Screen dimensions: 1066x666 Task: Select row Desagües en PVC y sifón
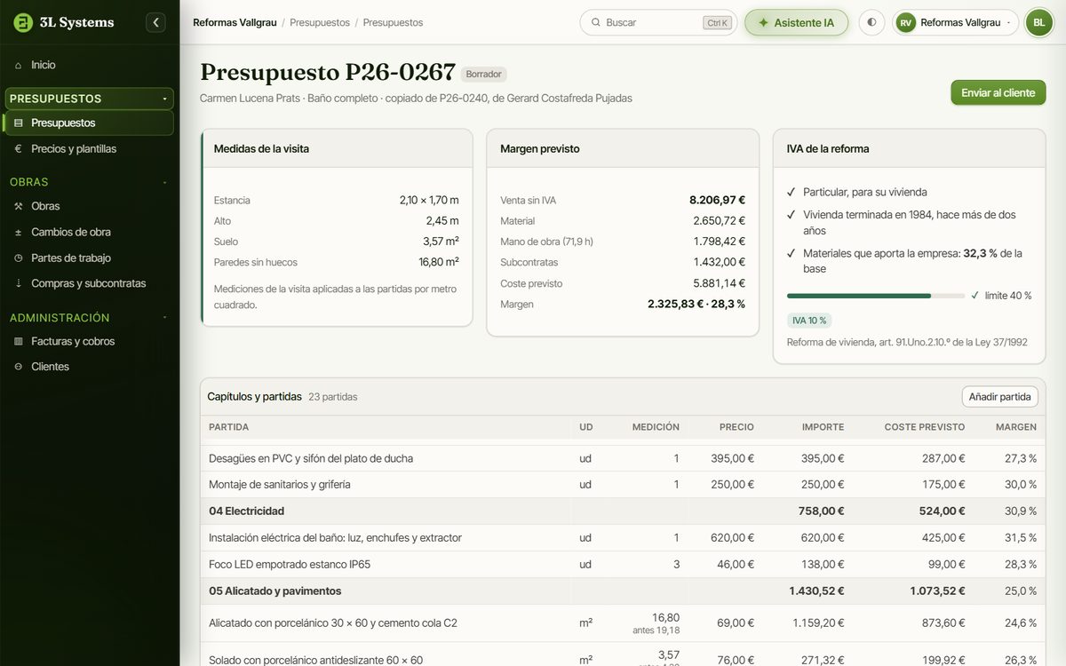point(623,458)
